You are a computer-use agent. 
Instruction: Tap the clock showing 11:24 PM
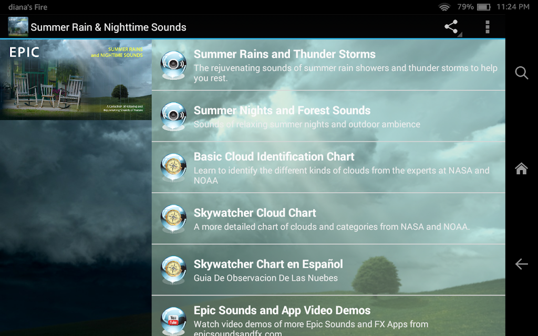click(513, 7)
